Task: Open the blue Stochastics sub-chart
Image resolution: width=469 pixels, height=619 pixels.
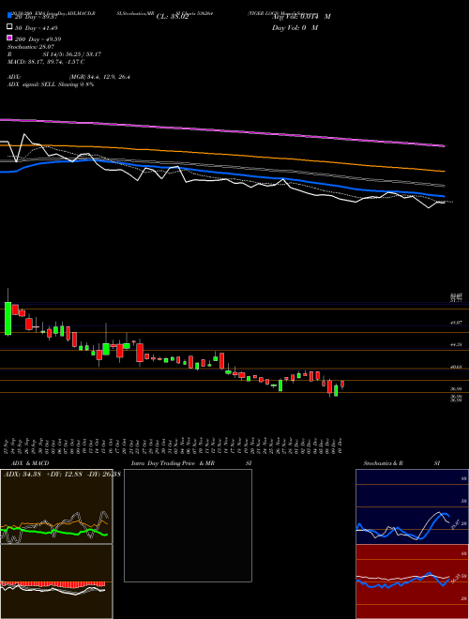Action: 412,506
